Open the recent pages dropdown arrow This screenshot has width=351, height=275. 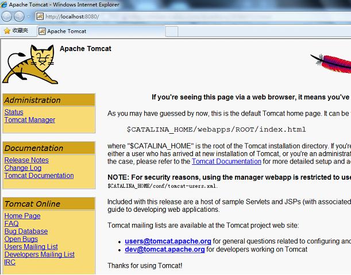(x=29, y=17)
